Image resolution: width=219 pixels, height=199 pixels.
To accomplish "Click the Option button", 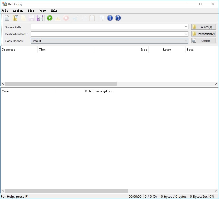I will (203, 41).
